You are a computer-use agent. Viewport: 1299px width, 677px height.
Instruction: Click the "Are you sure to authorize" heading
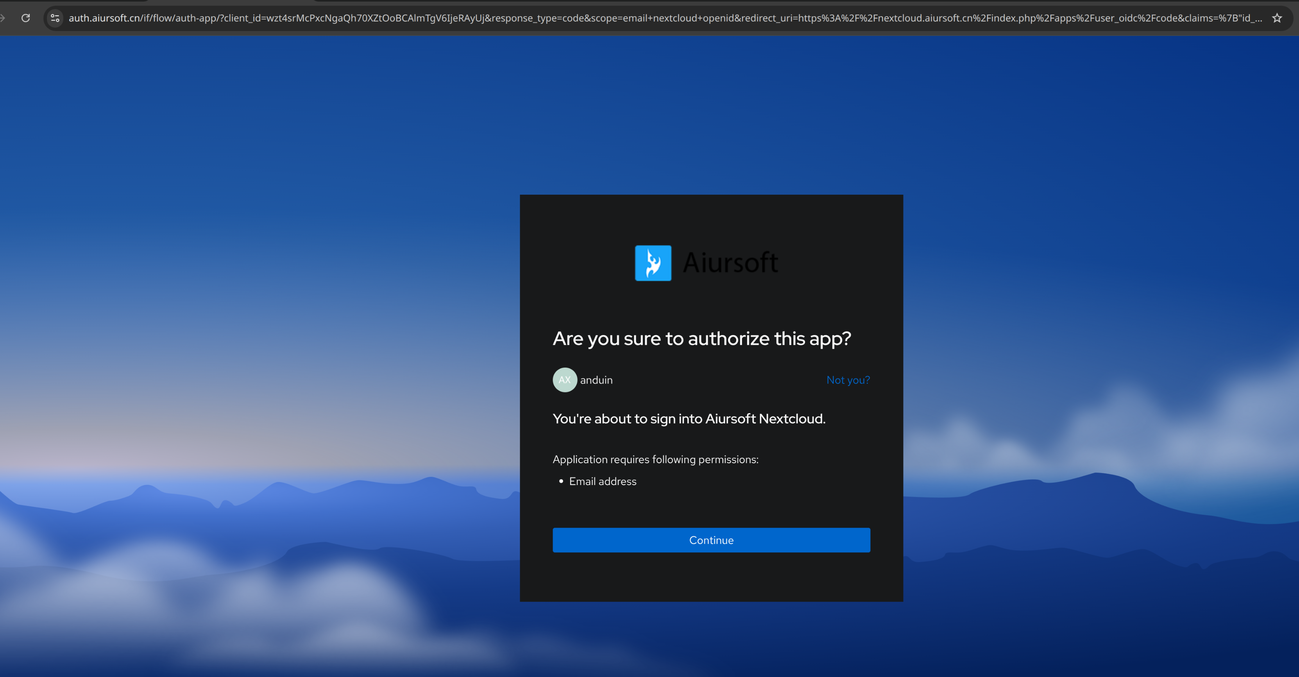[701, 338]
